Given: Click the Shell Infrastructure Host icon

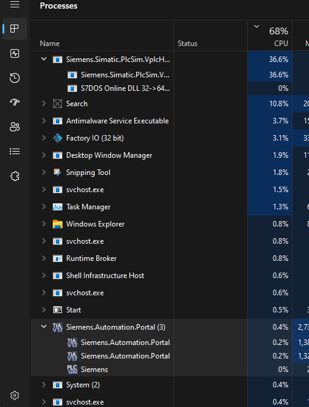Looking at the screenshot, I should [x=58, y=276].
